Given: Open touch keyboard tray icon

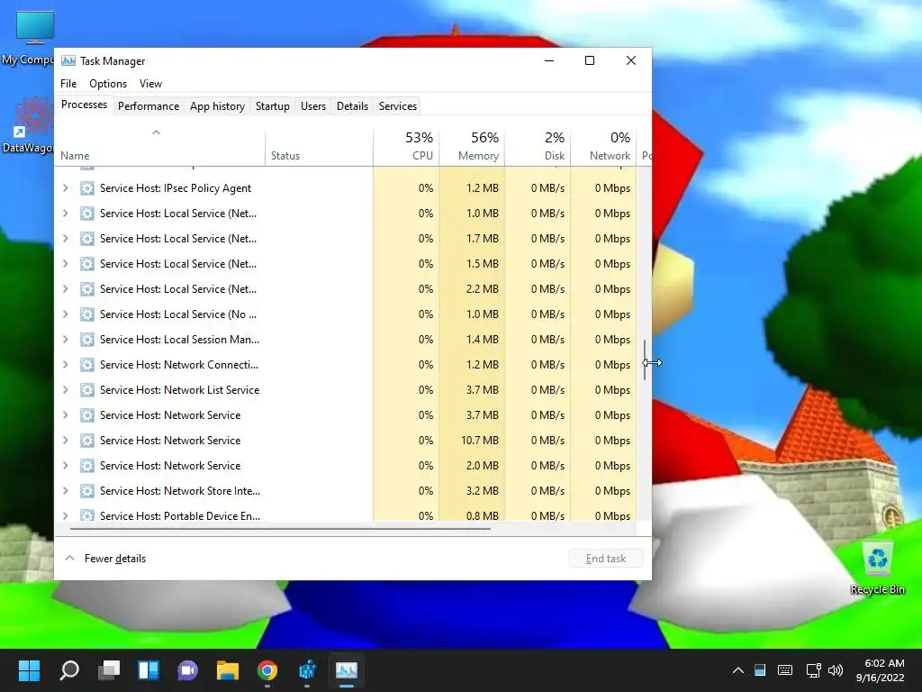Looking at the screenshot, I should [x=784, y=670].
